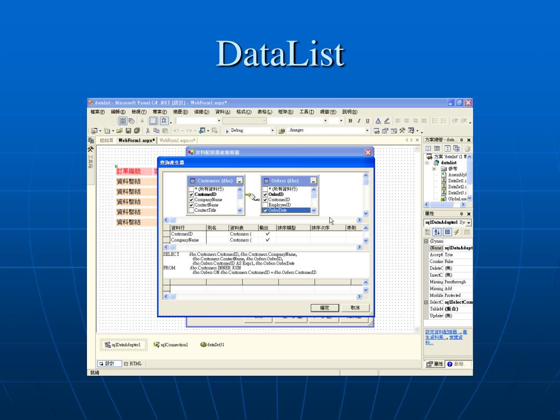Click the 設定資料配接器 link
This screenshot has height=420, width=560.
click(442, 332)
